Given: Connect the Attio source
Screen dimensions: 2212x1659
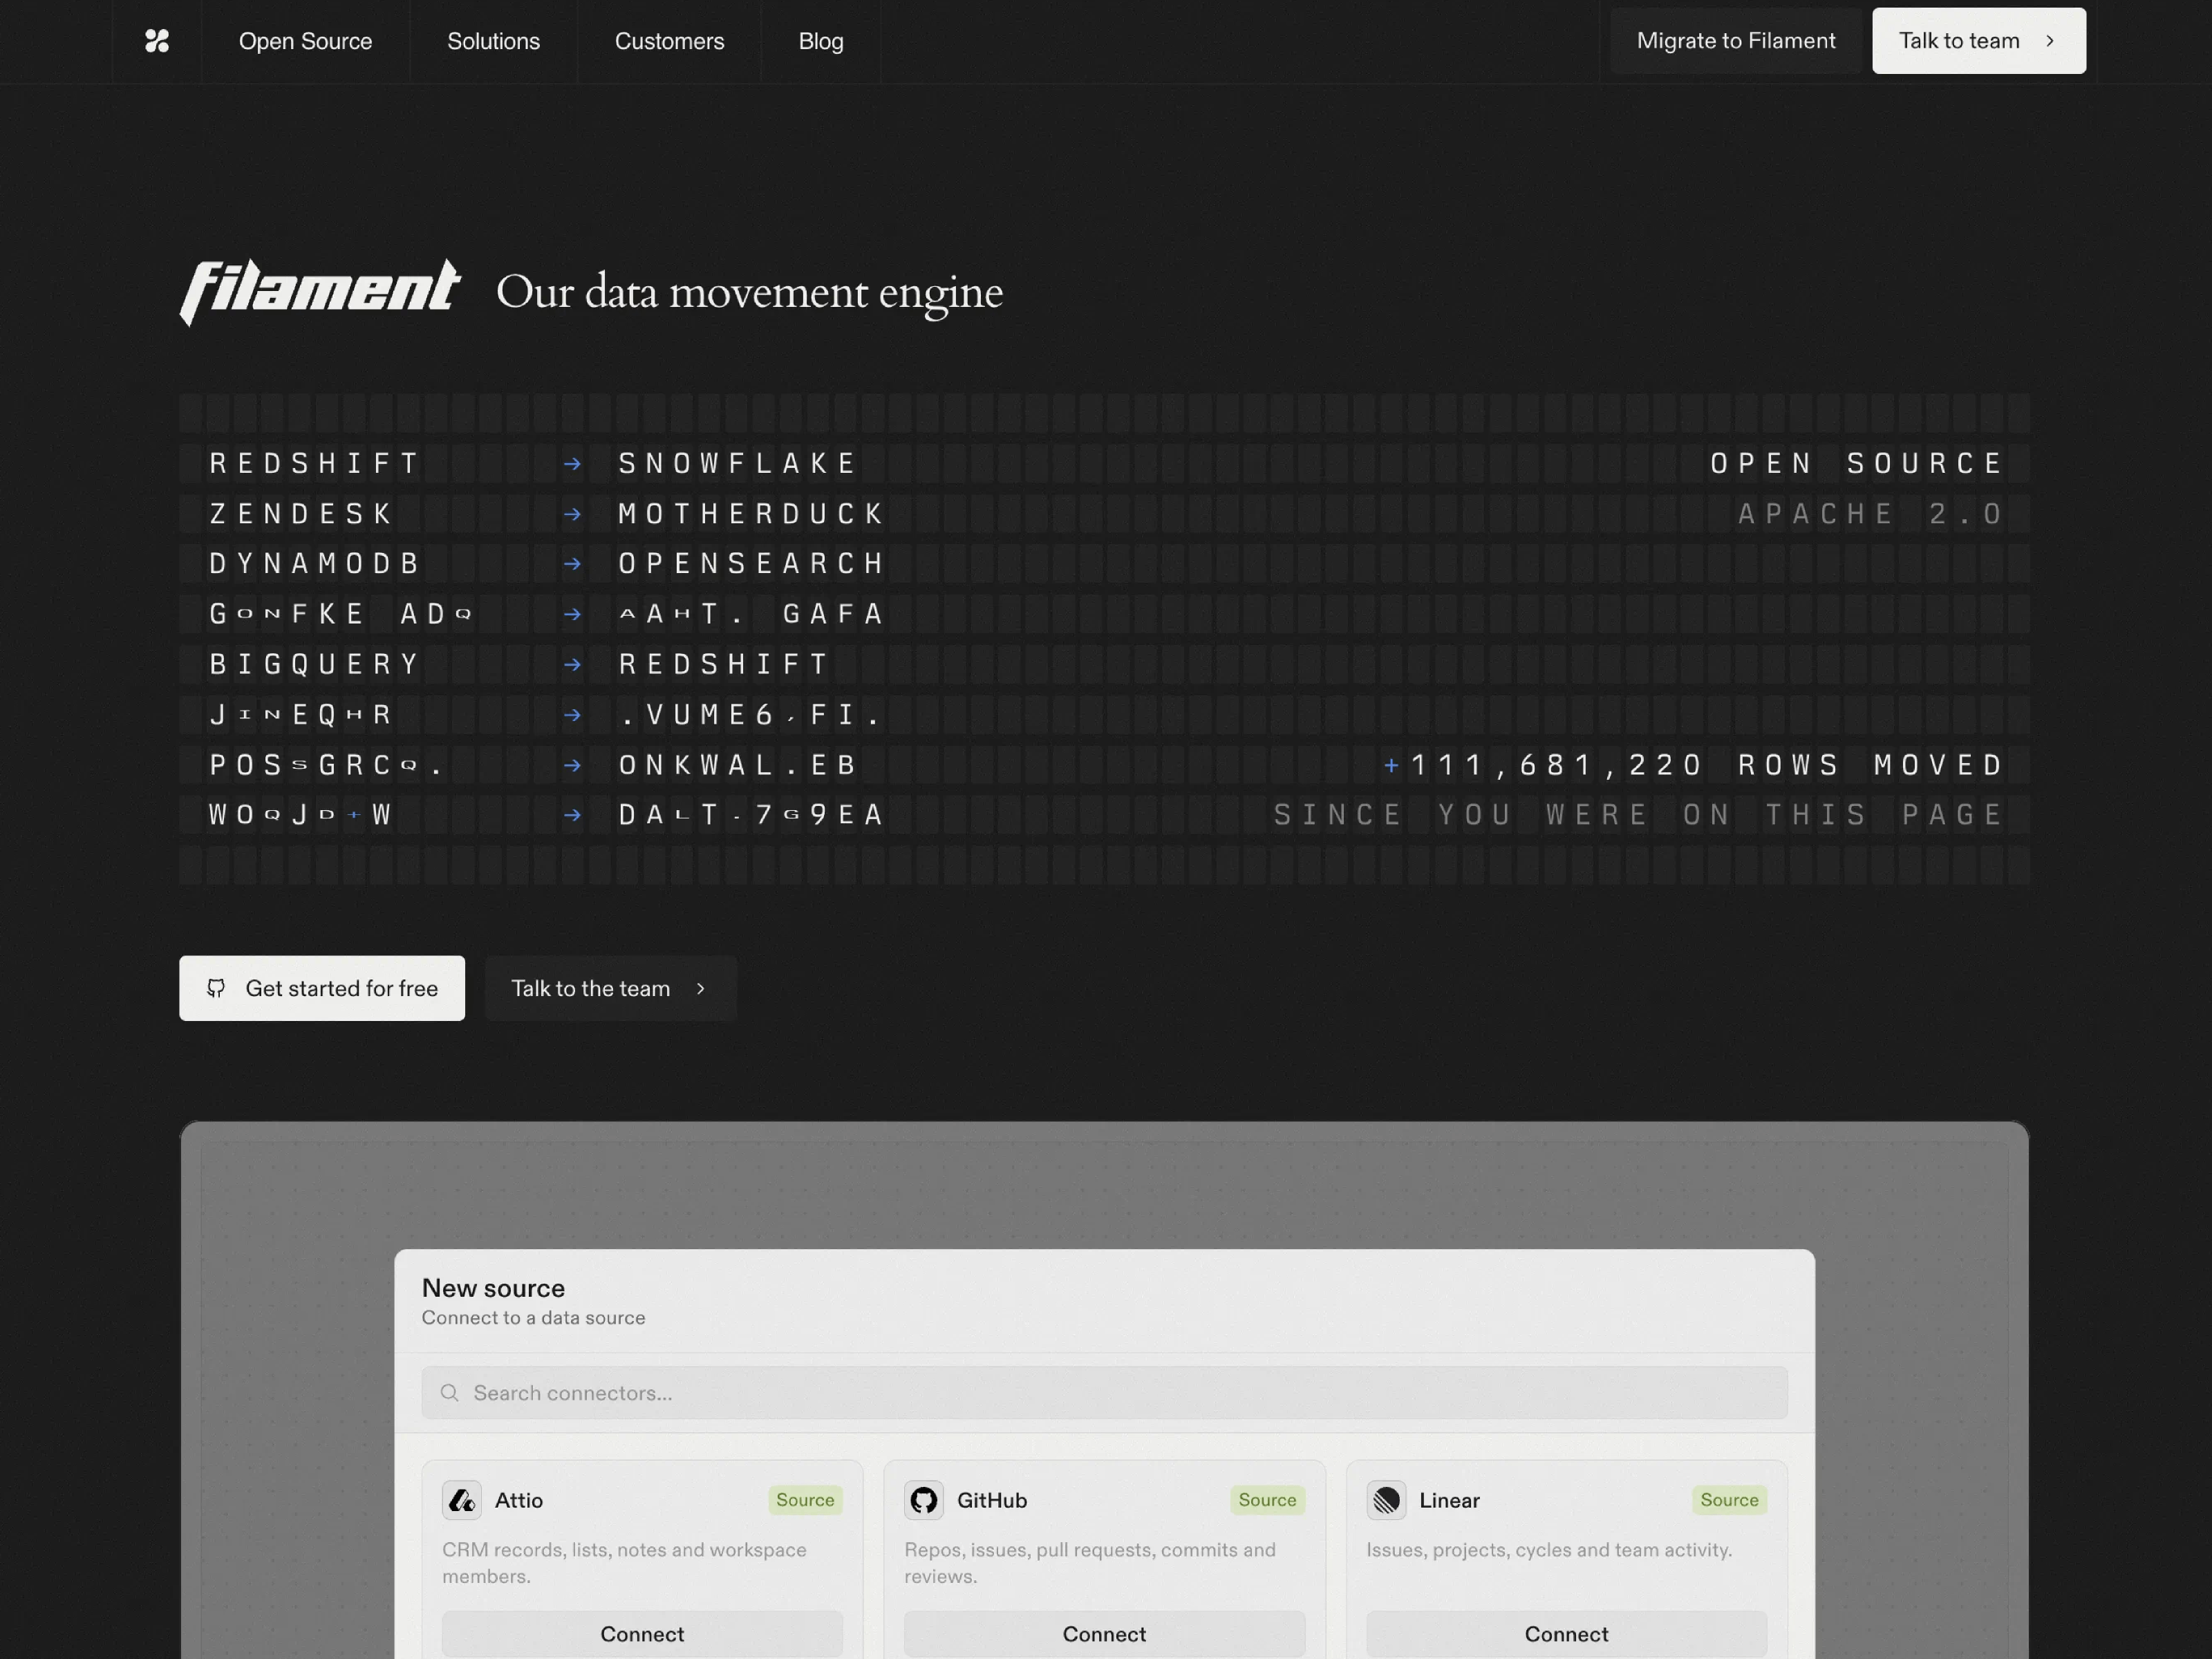Looking at the screenshot, I should (x=642, y=1634).
